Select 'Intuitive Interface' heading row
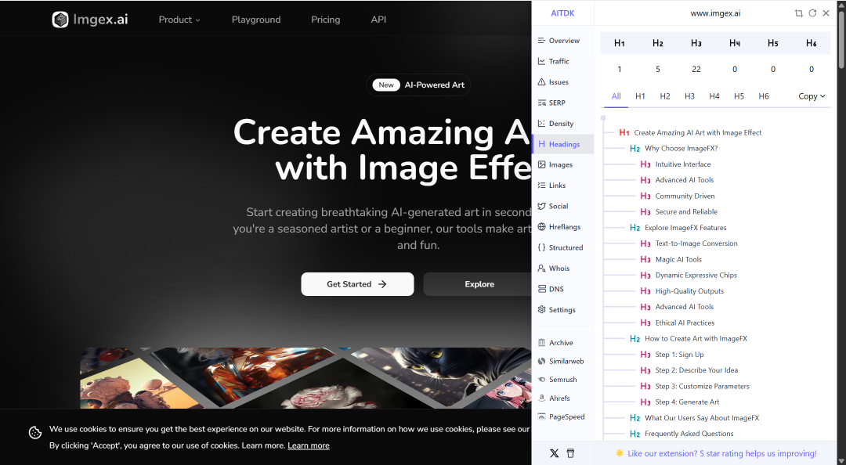This screenshot has width=846, height=465. click(675, 164)
